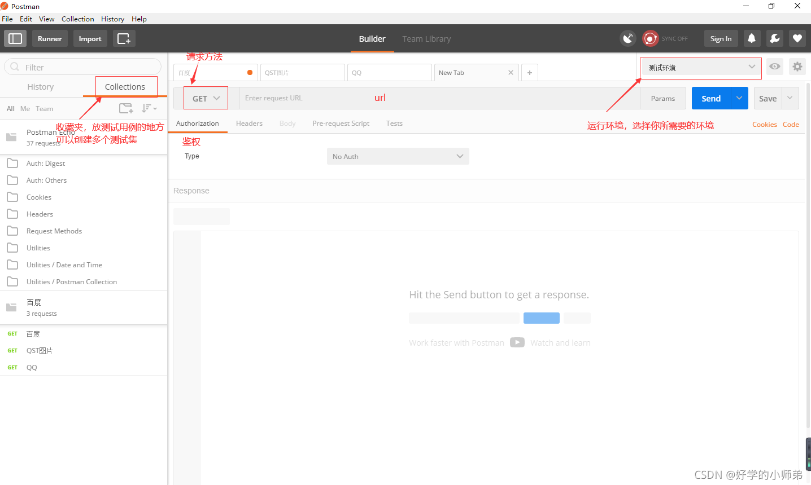
Task: Click the Runner button
Action: (x=50, y=38)
